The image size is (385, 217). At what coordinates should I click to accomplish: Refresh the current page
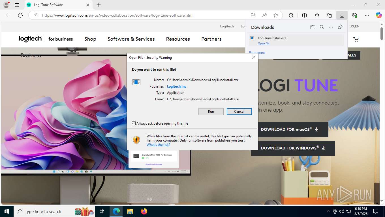tap(20, 15)
